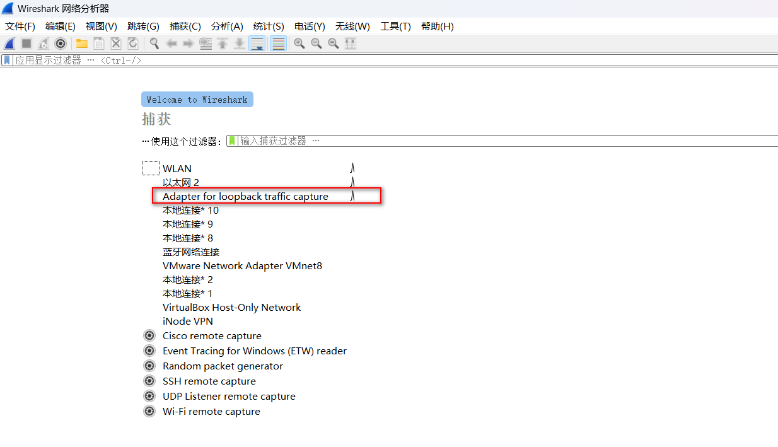This screenshot has width=778, height=447.
Task: Focus the capture filter input field
Action: (508, 141)
